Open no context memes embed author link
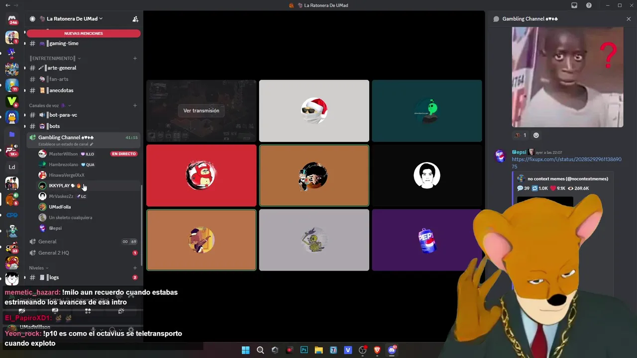The width and height of the screenshot is (637, 358). coord(568,179)
